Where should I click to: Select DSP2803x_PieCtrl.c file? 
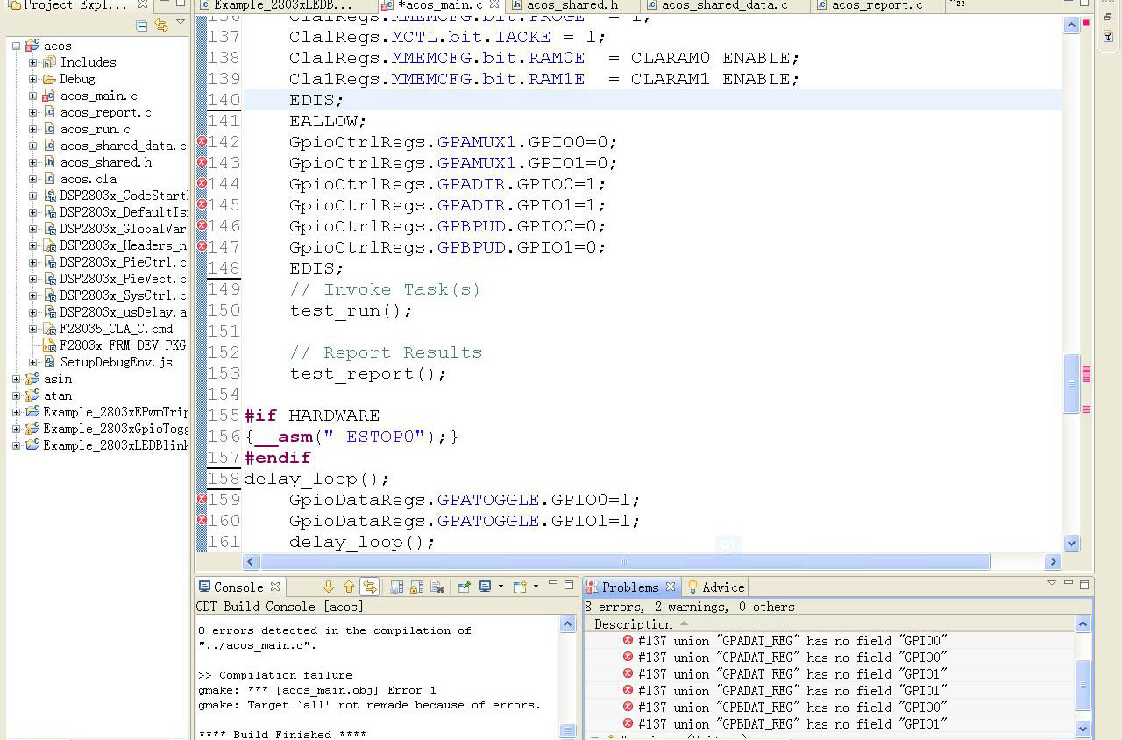point(123,262)
